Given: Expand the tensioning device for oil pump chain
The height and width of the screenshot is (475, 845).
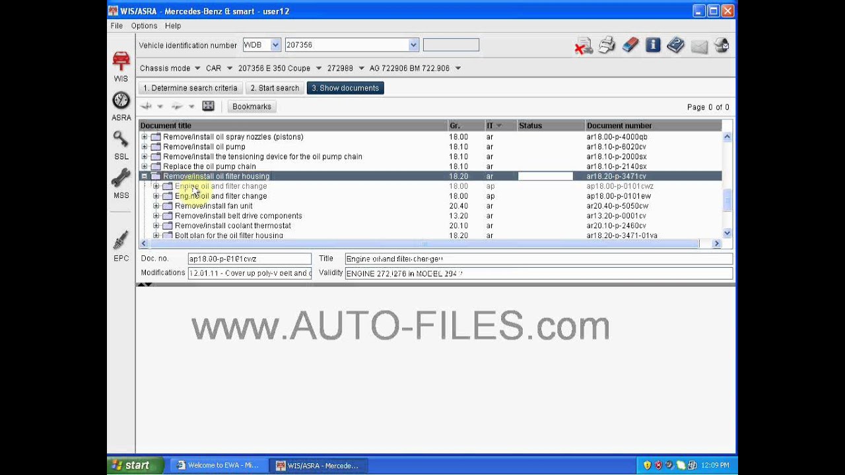Looking at the screenshot, I should click(145, 156).
